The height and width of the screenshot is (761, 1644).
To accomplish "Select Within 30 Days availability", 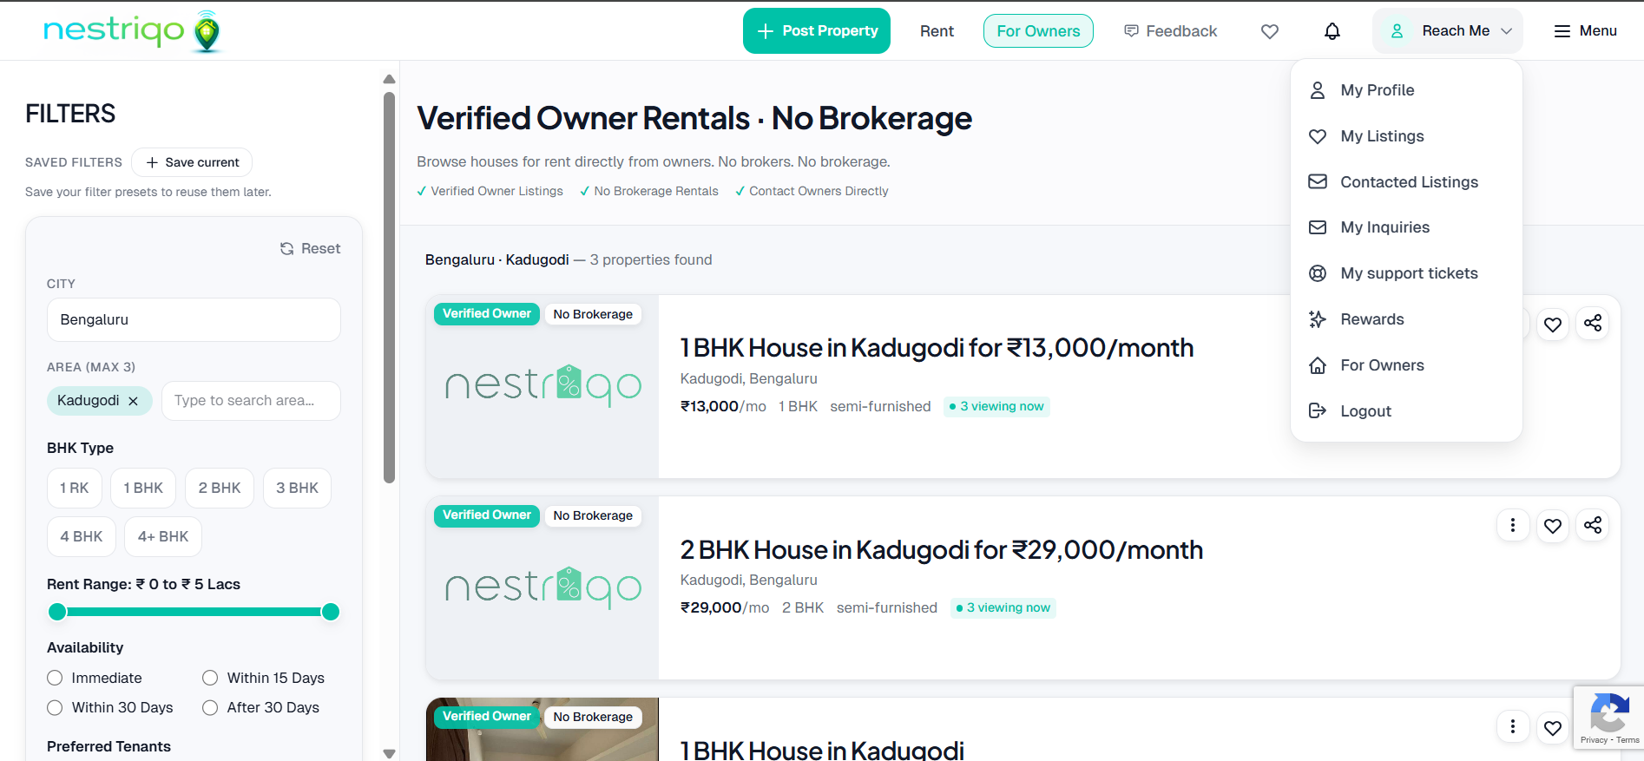I will pyautogui.click(x=56, y=707).
